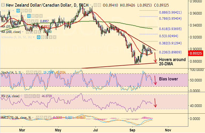
Task: Collapse the main chart legend box
Action: (x=3, y=5)
